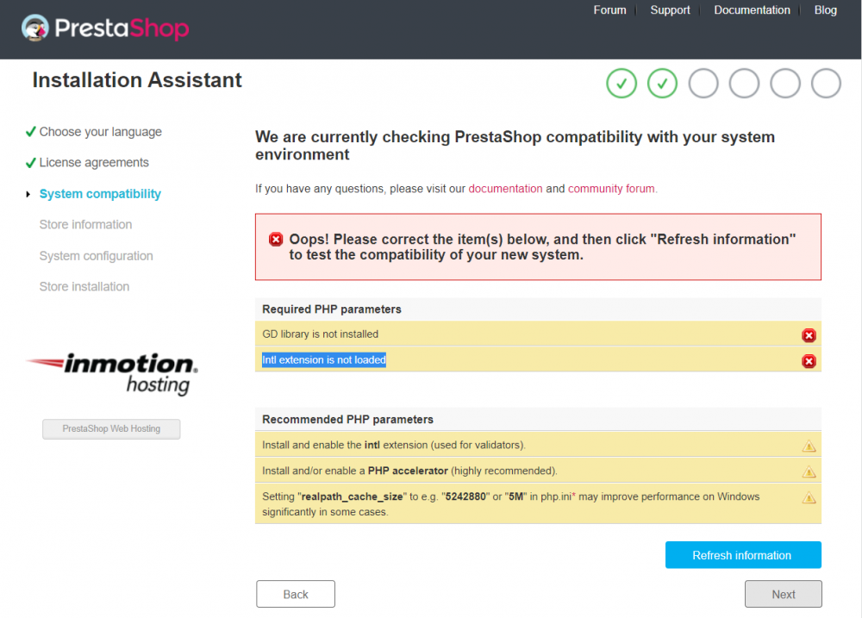862x618 pixels.
Task: Click the PrestaShop logo in the header
Action: click(x=105, y=28)
